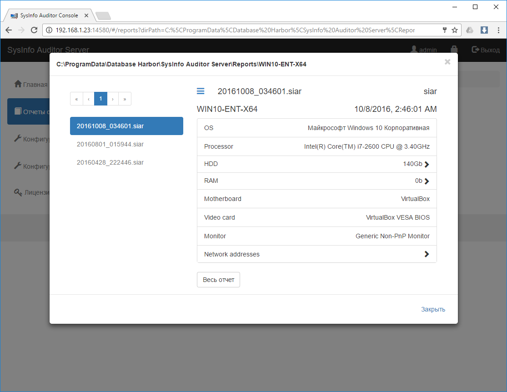Switch to SysInfo Auditor Console tab

coord(49,15)
